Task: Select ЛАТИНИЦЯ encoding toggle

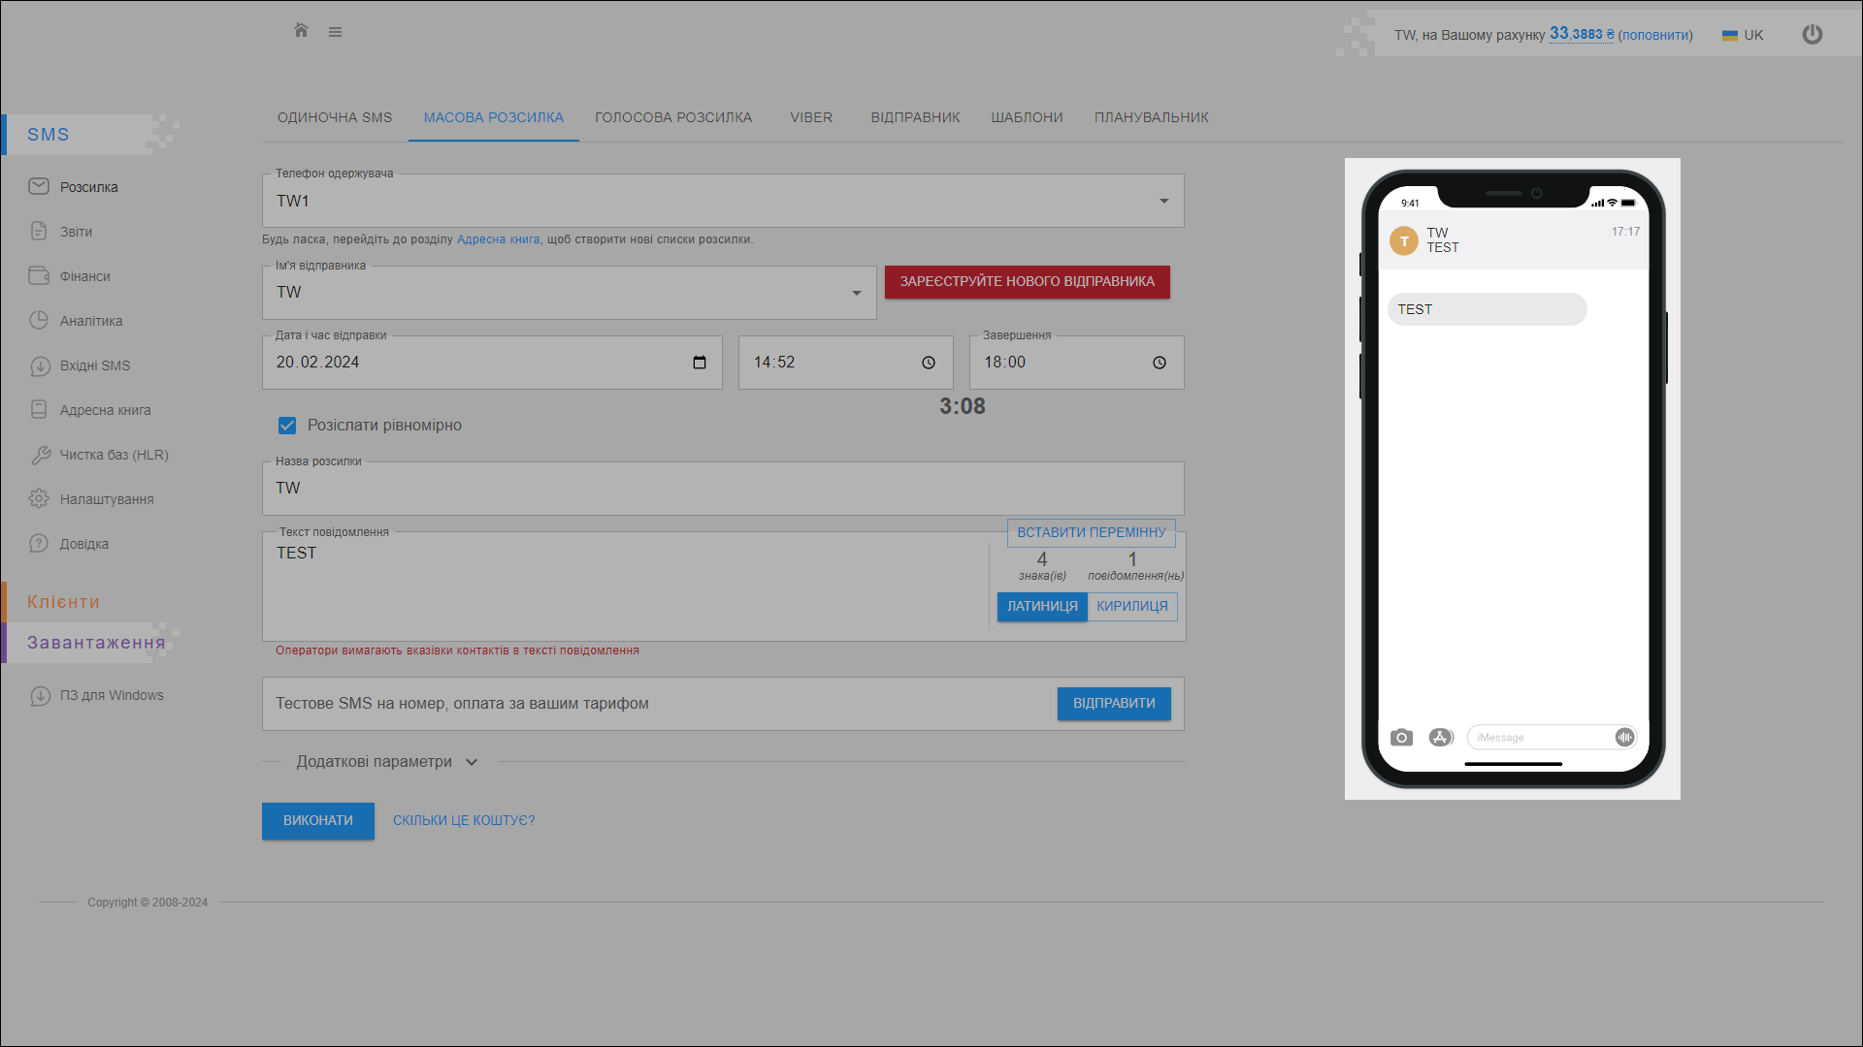Action: tap(1042, 607)
